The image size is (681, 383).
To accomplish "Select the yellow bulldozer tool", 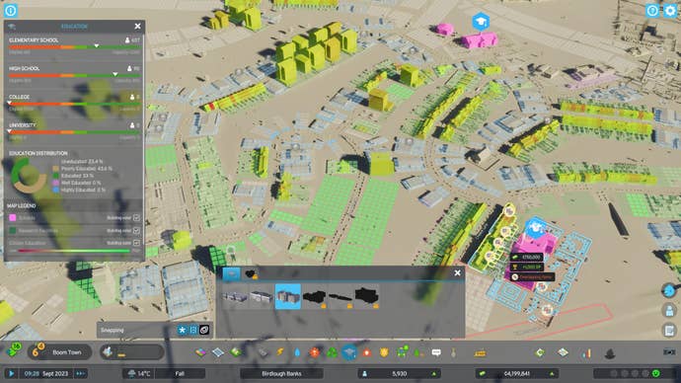I will (480, 353).
